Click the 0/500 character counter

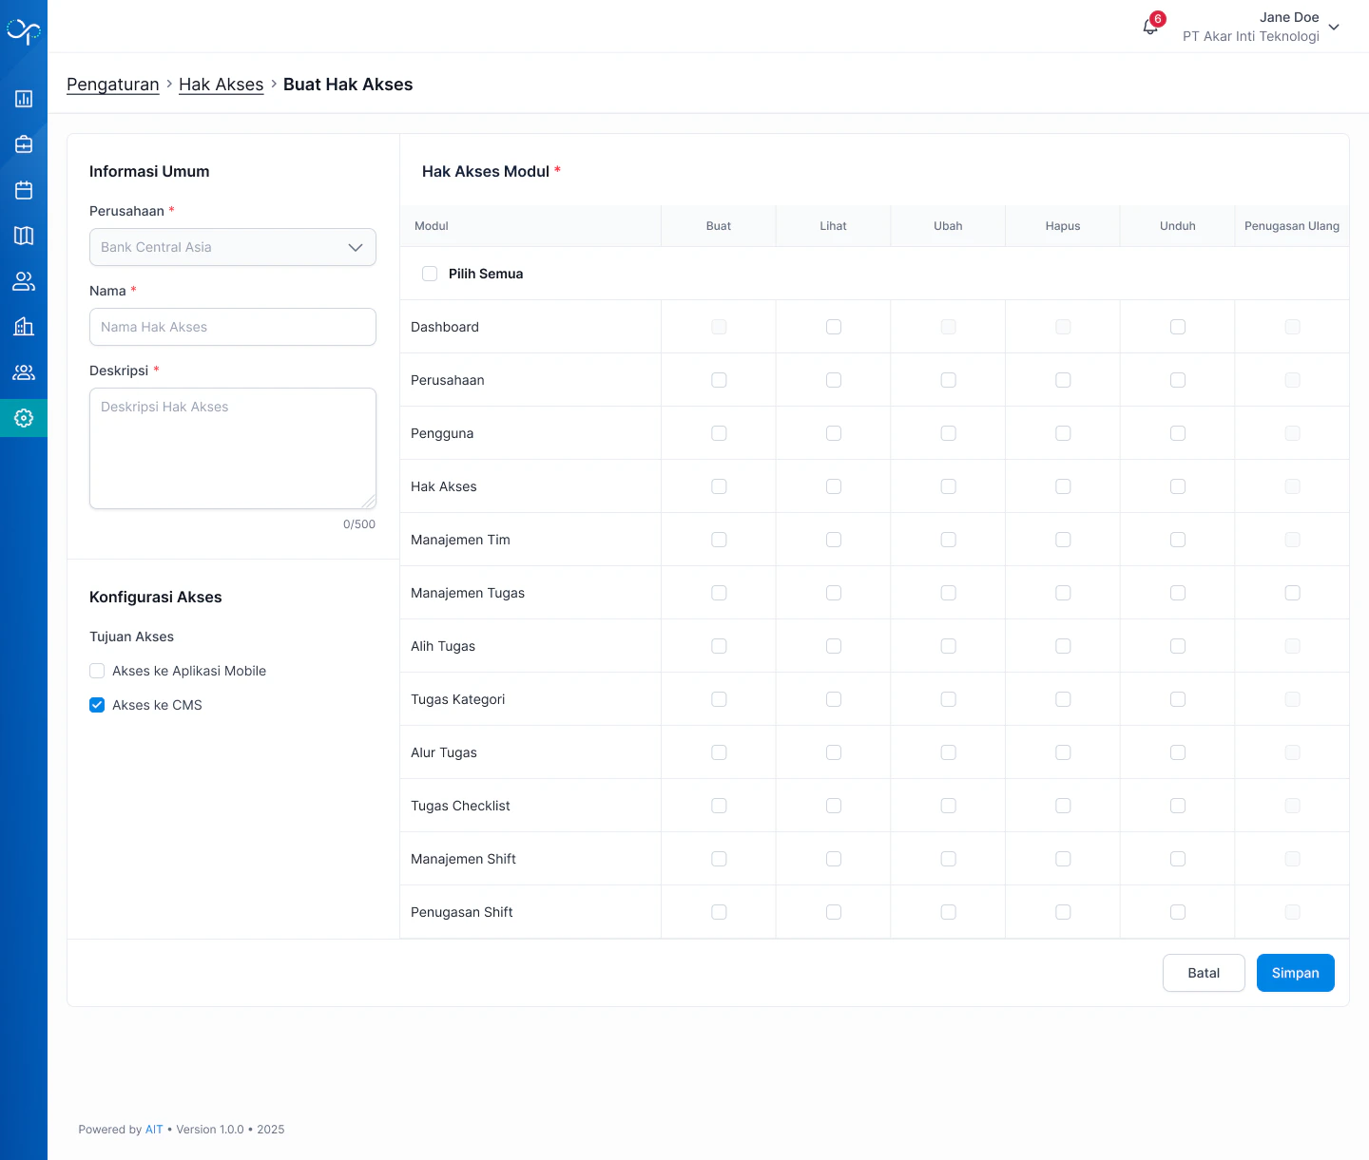[x=359, y=524]
